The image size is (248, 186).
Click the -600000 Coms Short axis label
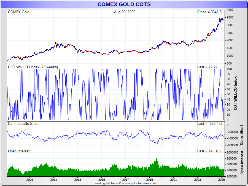[x=232, y=145]
